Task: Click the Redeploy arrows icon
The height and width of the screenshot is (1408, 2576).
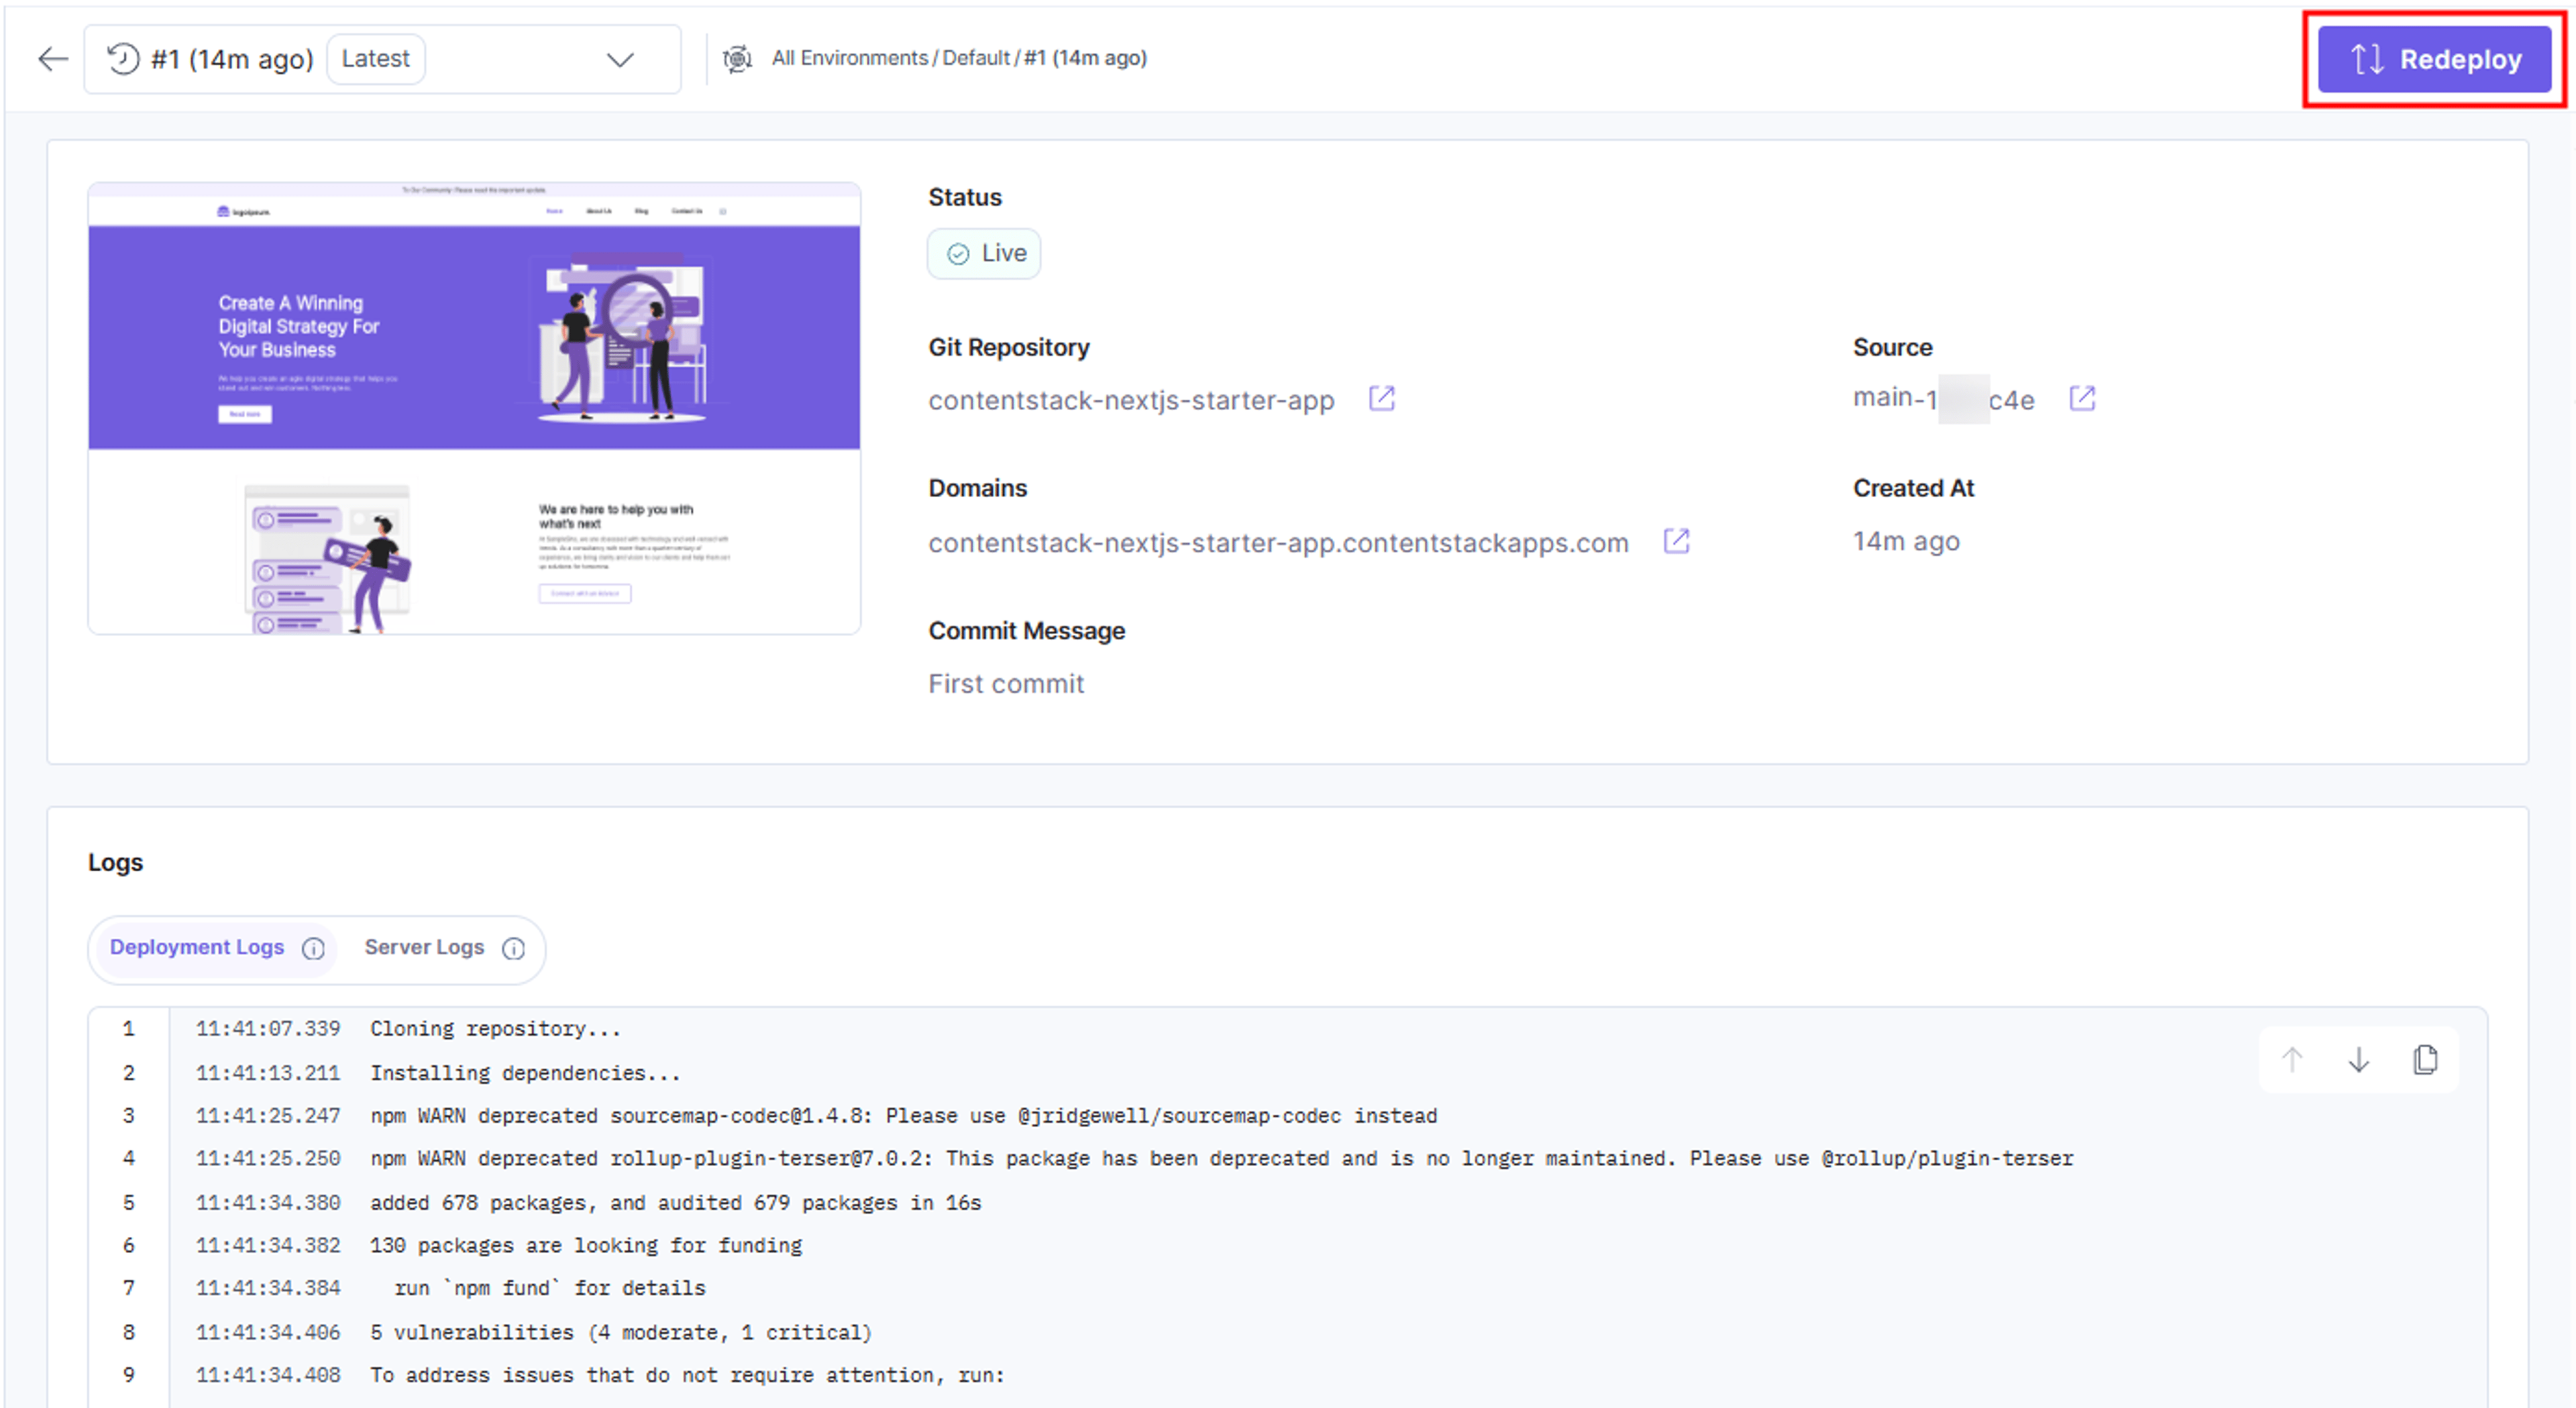Action: [2366, 59]
